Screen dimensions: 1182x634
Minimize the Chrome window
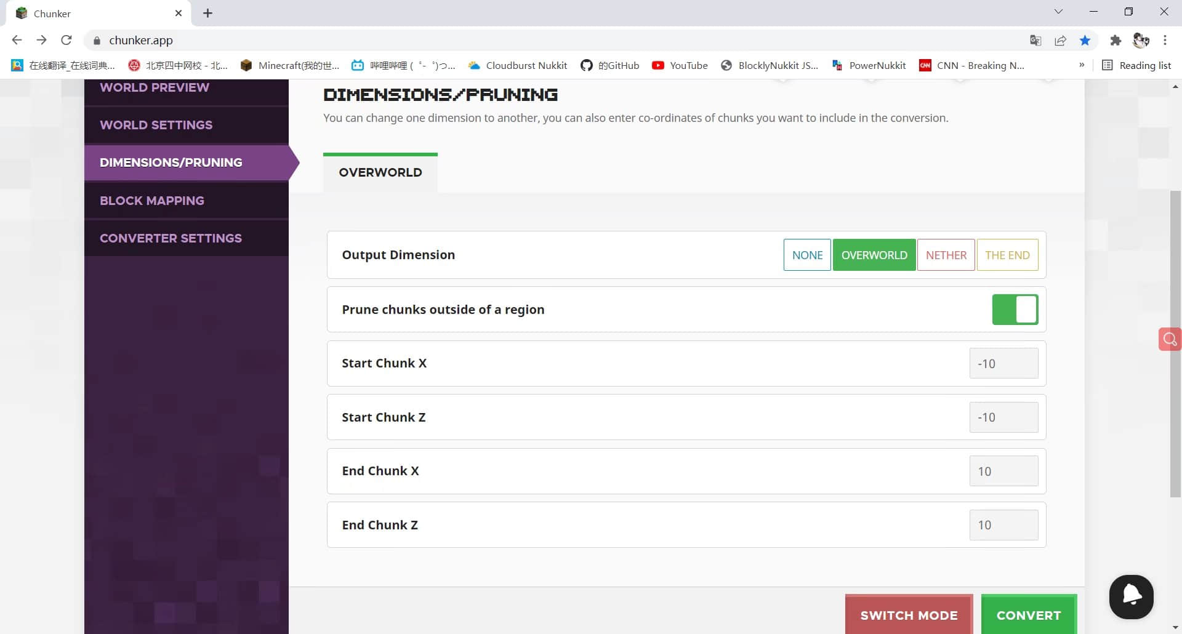point(1093,12)
